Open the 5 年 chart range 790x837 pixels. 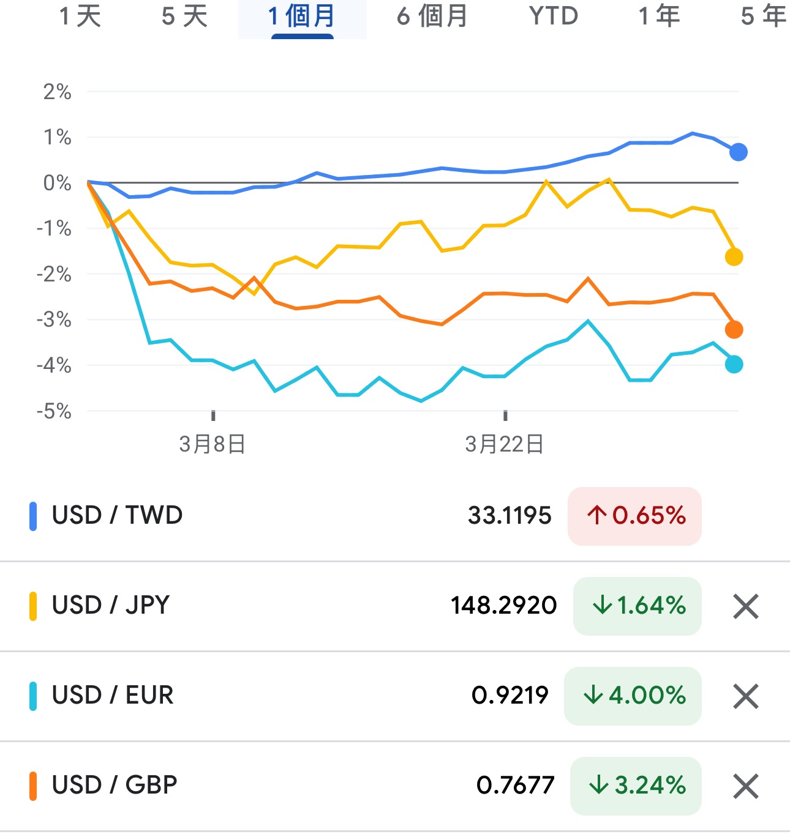tap(763, 17)
